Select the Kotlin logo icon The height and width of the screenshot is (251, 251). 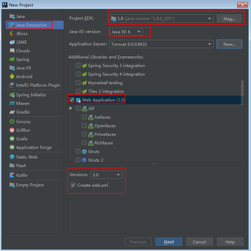point(12,175)
